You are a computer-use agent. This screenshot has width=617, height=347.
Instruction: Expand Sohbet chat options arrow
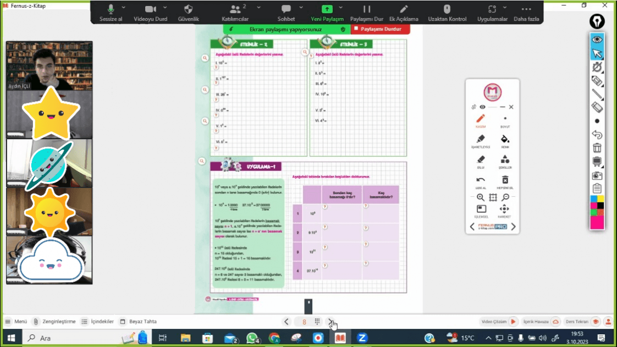[301, 8]
